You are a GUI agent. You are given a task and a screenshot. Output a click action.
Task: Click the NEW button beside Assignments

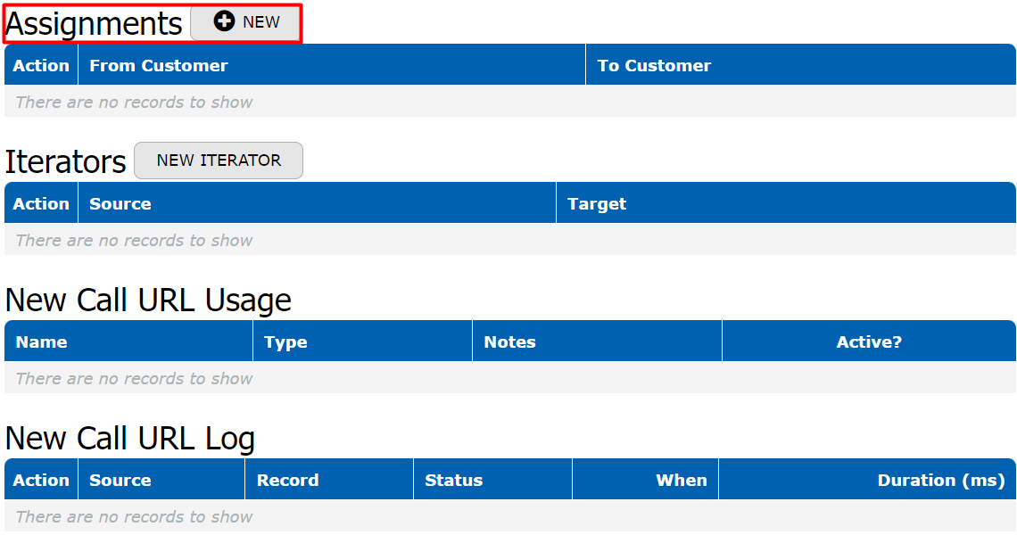pyautogui.click(x=246, y=22)
